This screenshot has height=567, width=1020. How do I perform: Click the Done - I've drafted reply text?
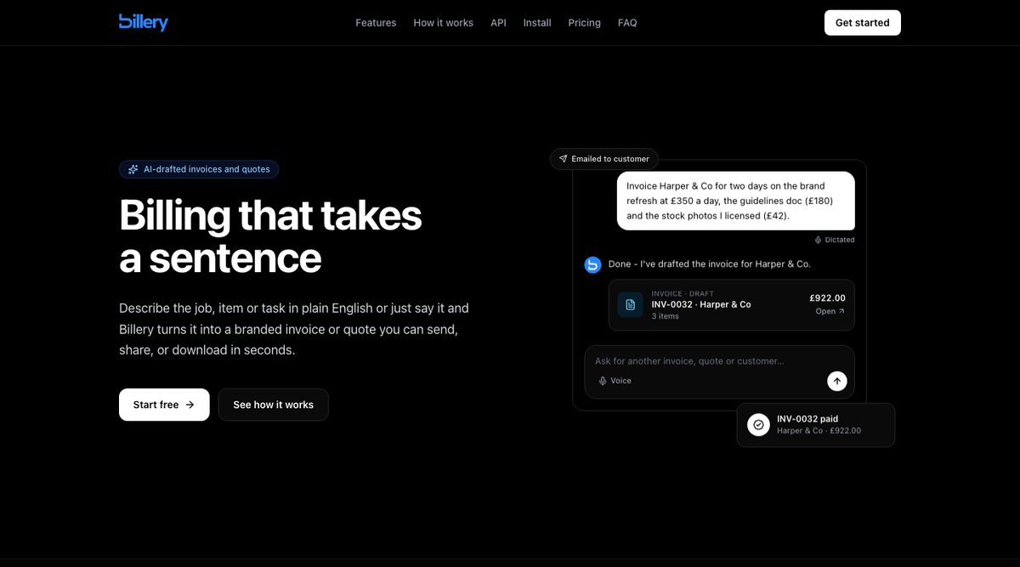pyautogui.click(x=710, y=264)
